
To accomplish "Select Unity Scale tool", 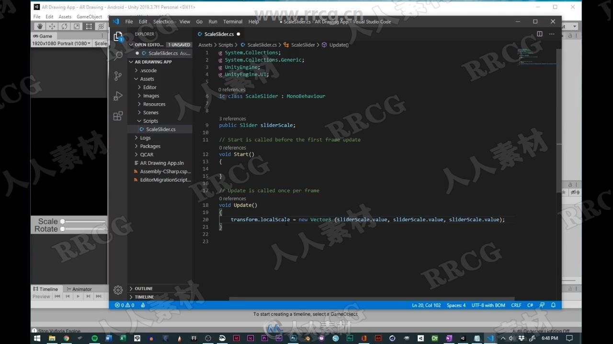I will [x=77, y=26].
